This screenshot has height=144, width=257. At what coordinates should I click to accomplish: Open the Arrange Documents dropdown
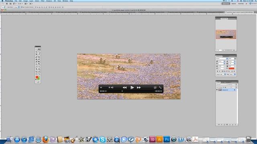coord(26,4)
